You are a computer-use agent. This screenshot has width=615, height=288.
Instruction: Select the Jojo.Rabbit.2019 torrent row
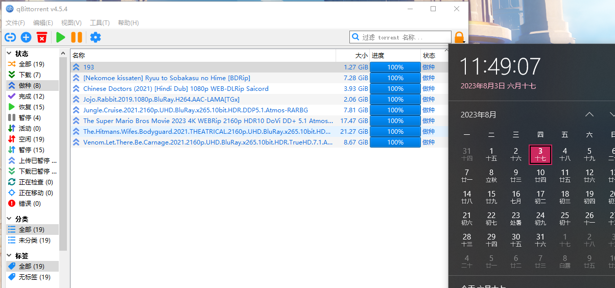coord(259,100)
